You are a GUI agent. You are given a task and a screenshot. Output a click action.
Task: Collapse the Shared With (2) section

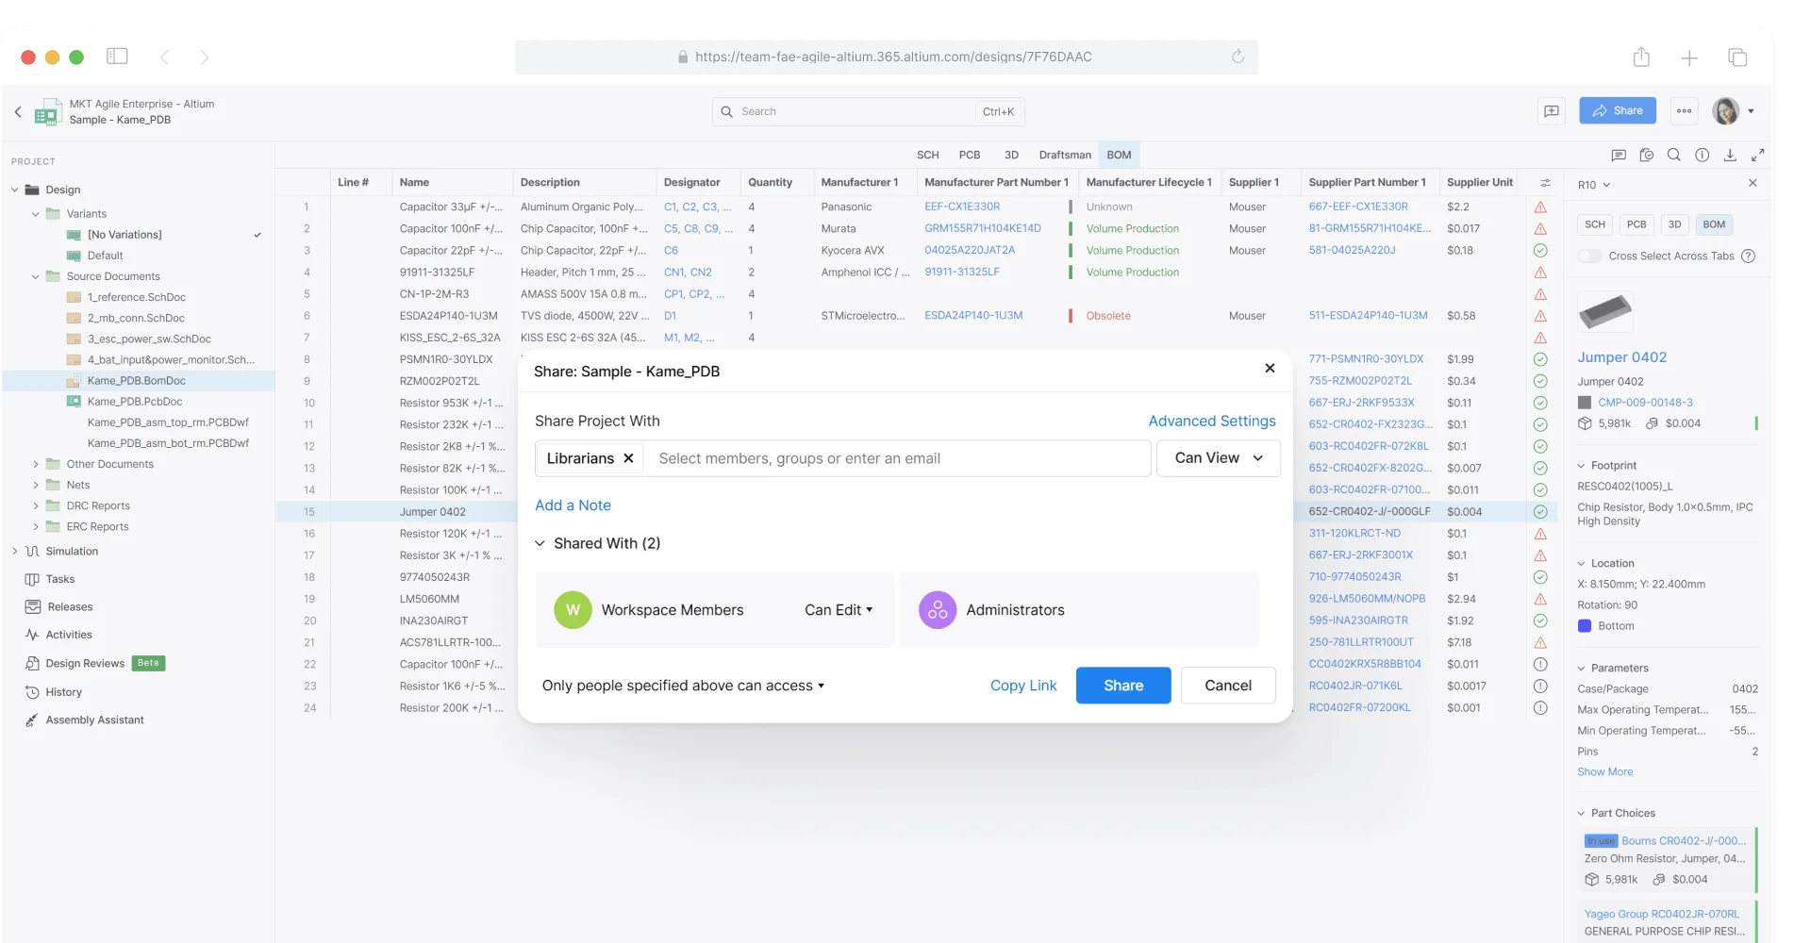(540, 543)
